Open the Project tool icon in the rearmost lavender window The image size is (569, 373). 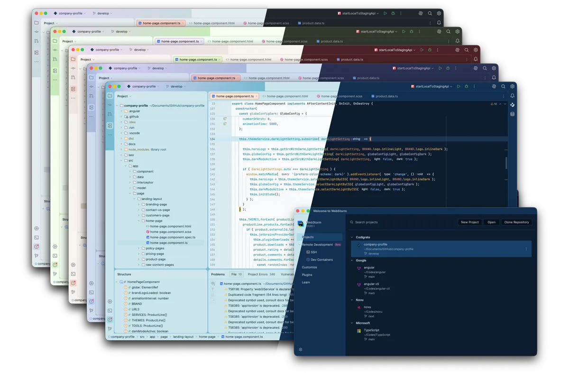click(37, 23)
